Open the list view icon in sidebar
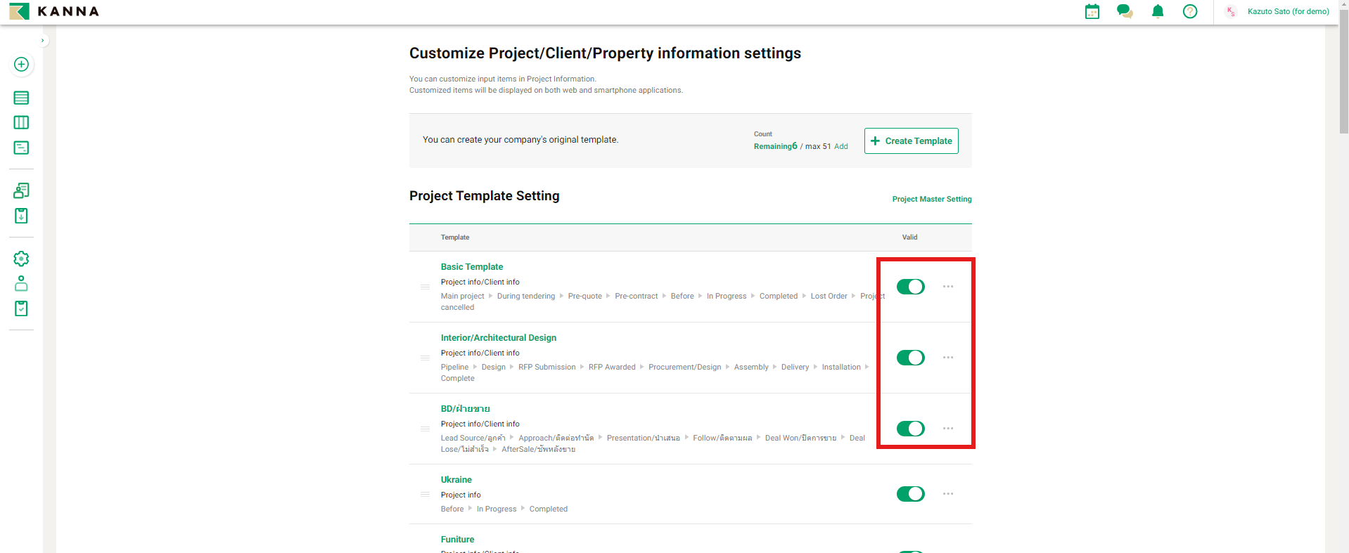Screen dimensions: 1349x553 point(21,98)
